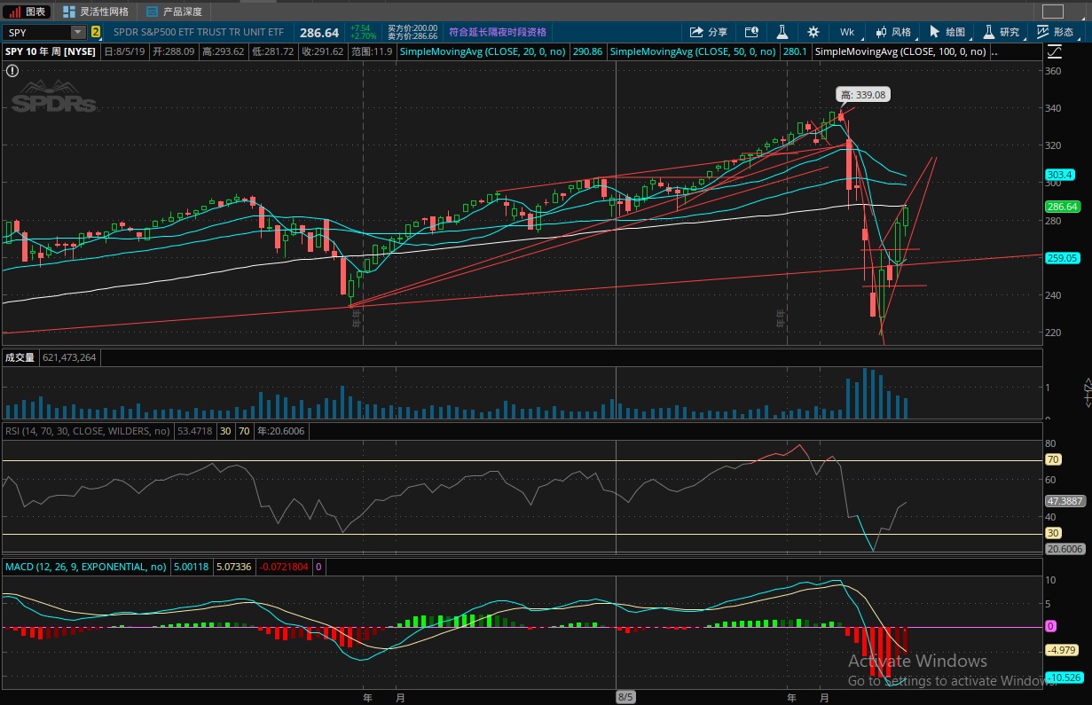Click the 259.05 cyan price axis label
This screenshot has height=705, width=1092.
coord(1062,258)
